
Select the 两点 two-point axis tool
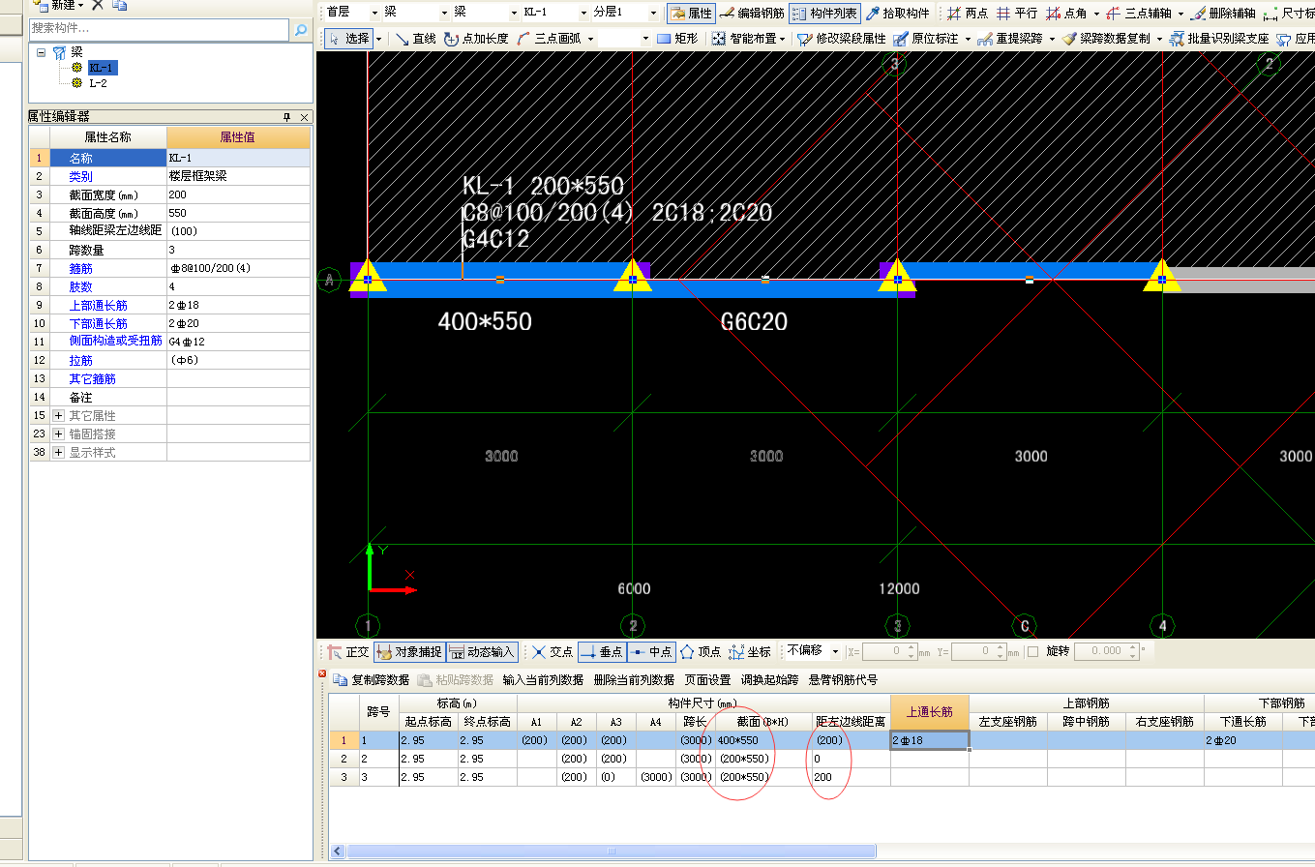pyautogui.click(x=968, y=13)
